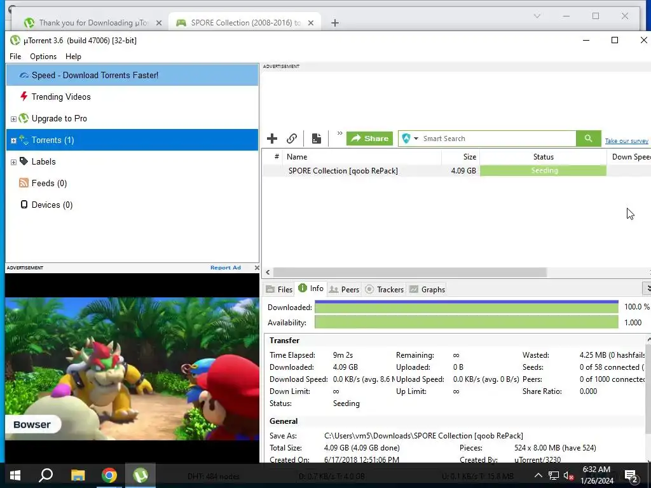
Task: Click the Upgrade to Pro uTorrent icon
Action: click(24, 118)
